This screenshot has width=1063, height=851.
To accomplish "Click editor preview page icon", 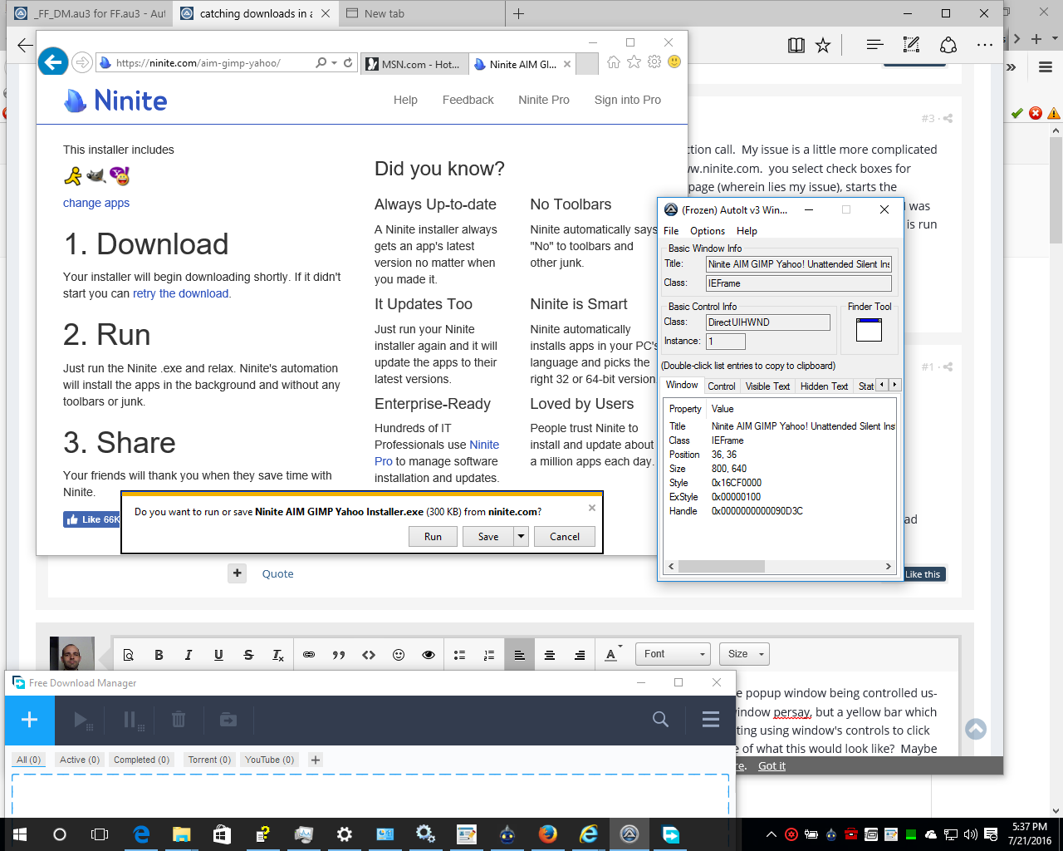I will (x=129, y=655).
